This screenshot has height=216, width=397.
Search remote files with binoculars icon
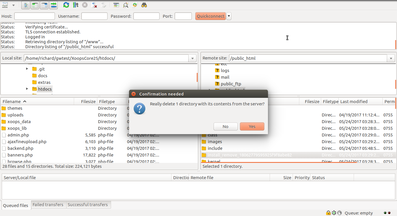tap(144, 5)
